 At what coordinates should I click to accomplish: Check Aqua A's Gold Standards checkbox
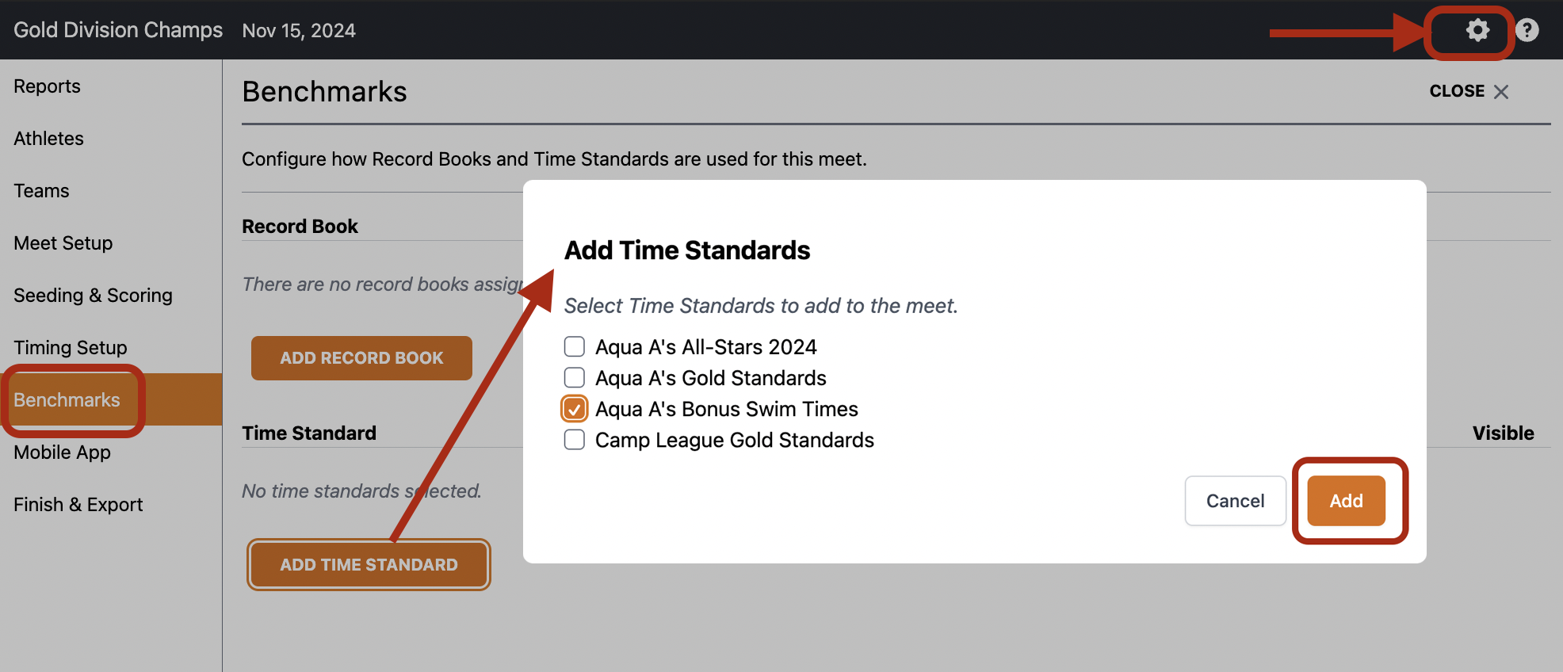(x=575, y=377)
